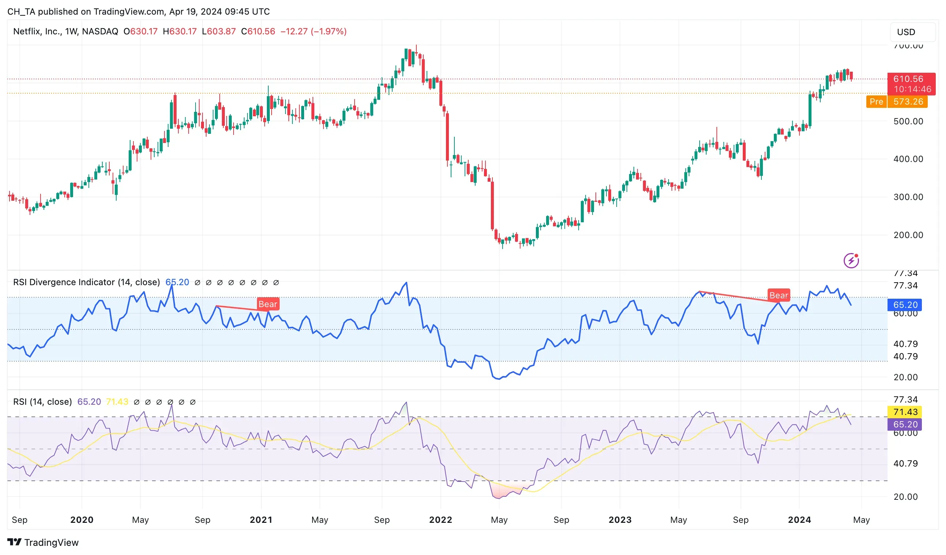Click the yellow 71.43 axis label

click(x=905, y=412)
